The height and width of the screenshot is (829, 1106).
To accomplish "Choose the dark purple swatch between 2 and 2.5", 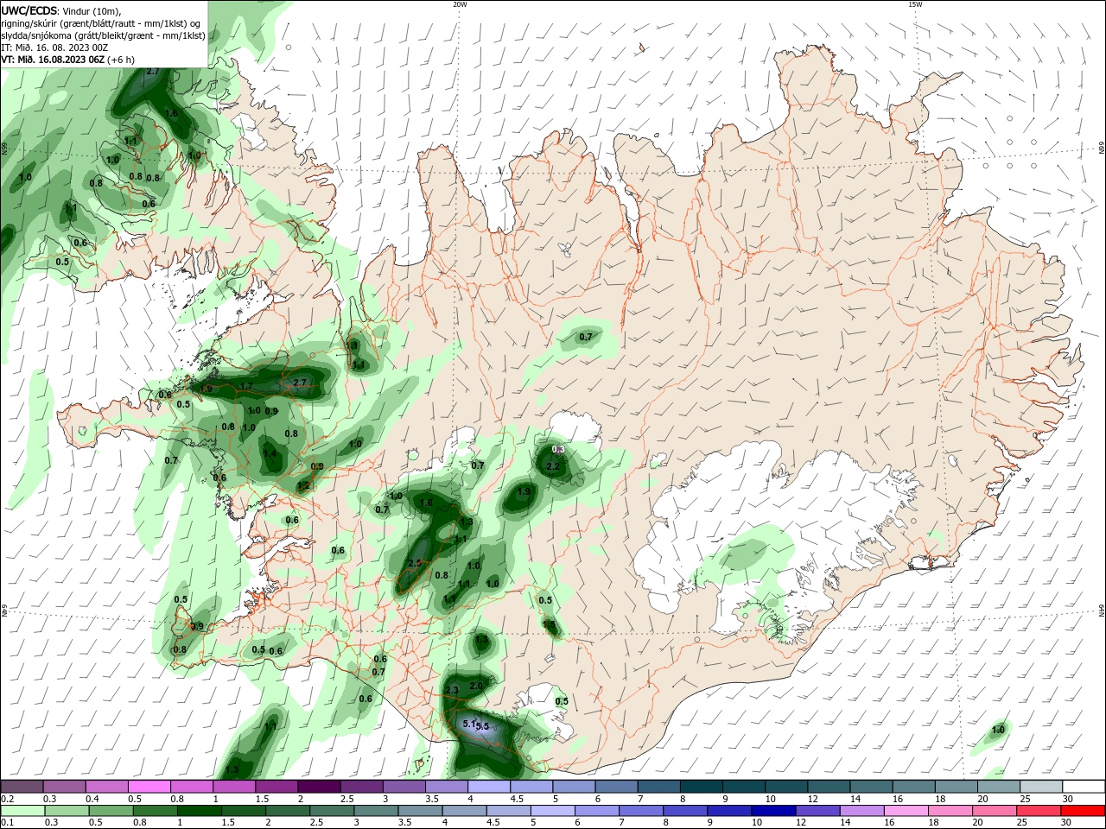I will point(319,787).
